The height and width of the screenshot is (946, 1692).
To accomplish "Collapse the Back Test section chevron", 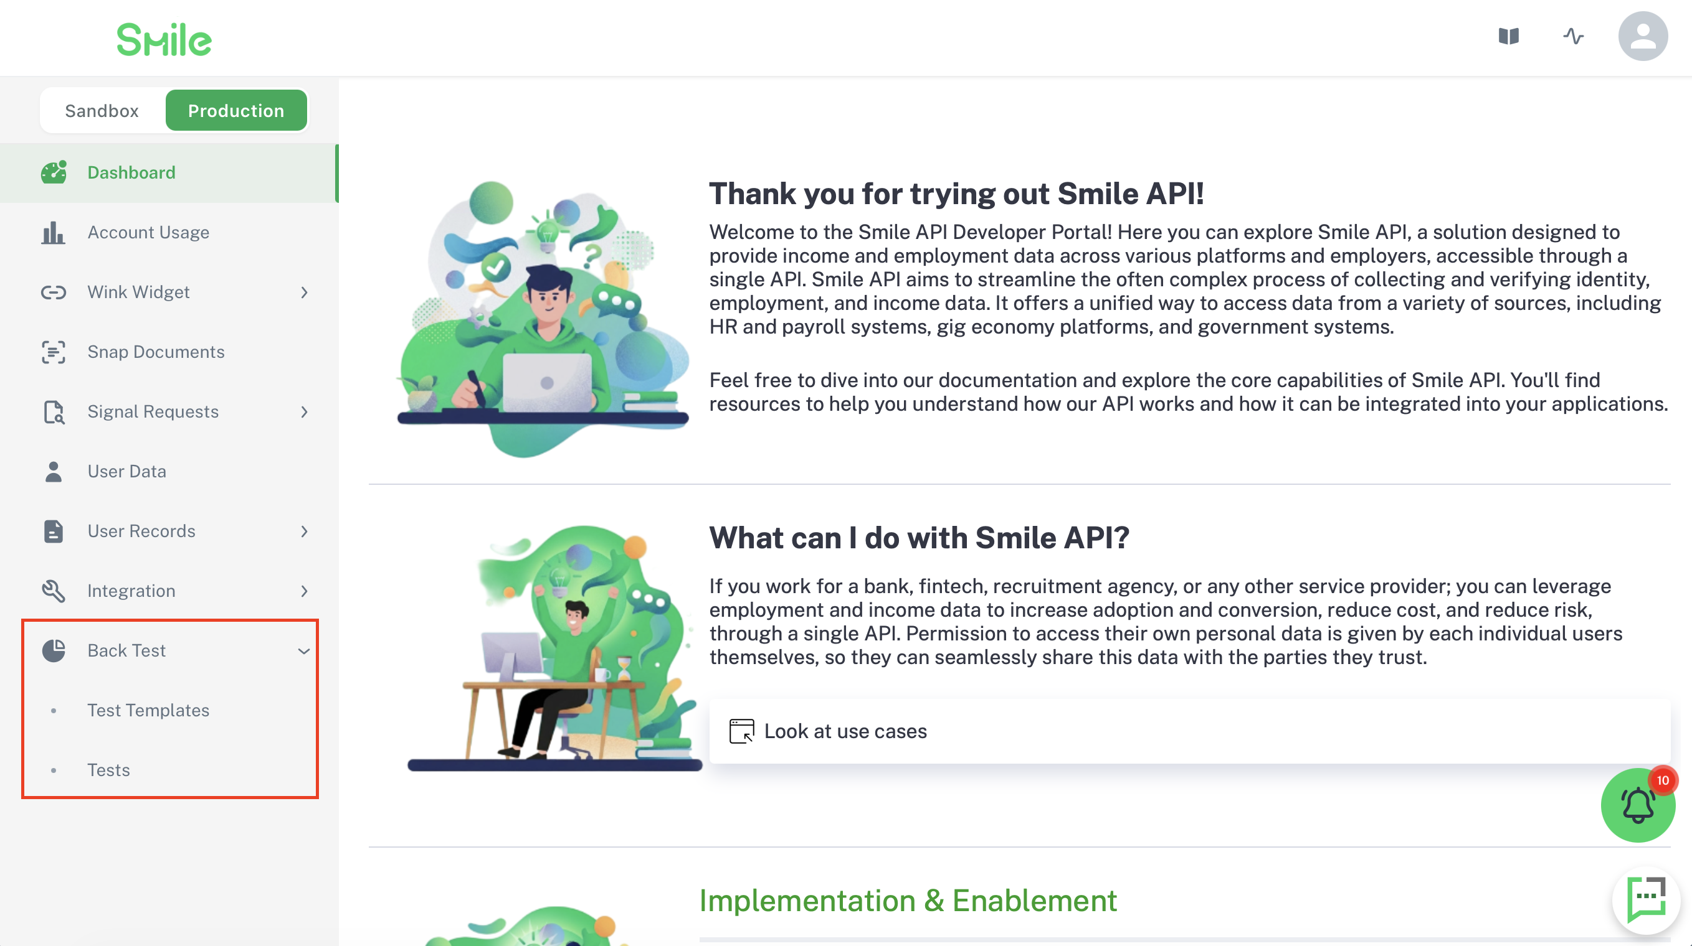I will coord(304,651).
